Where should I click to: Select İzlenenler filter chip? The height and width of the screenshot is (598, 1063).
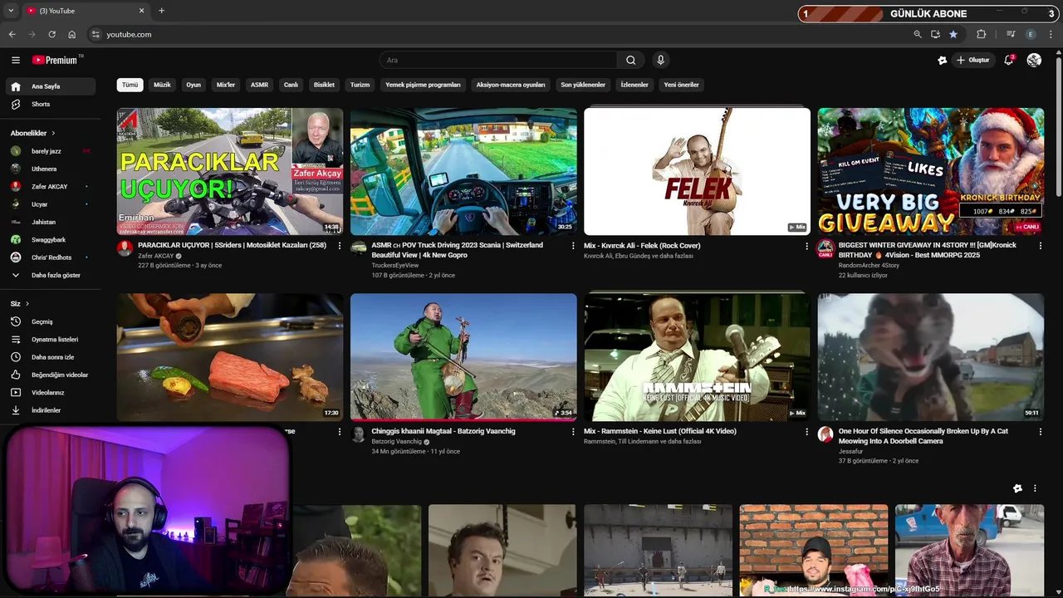pyautogui.click(x=634, y=85)
